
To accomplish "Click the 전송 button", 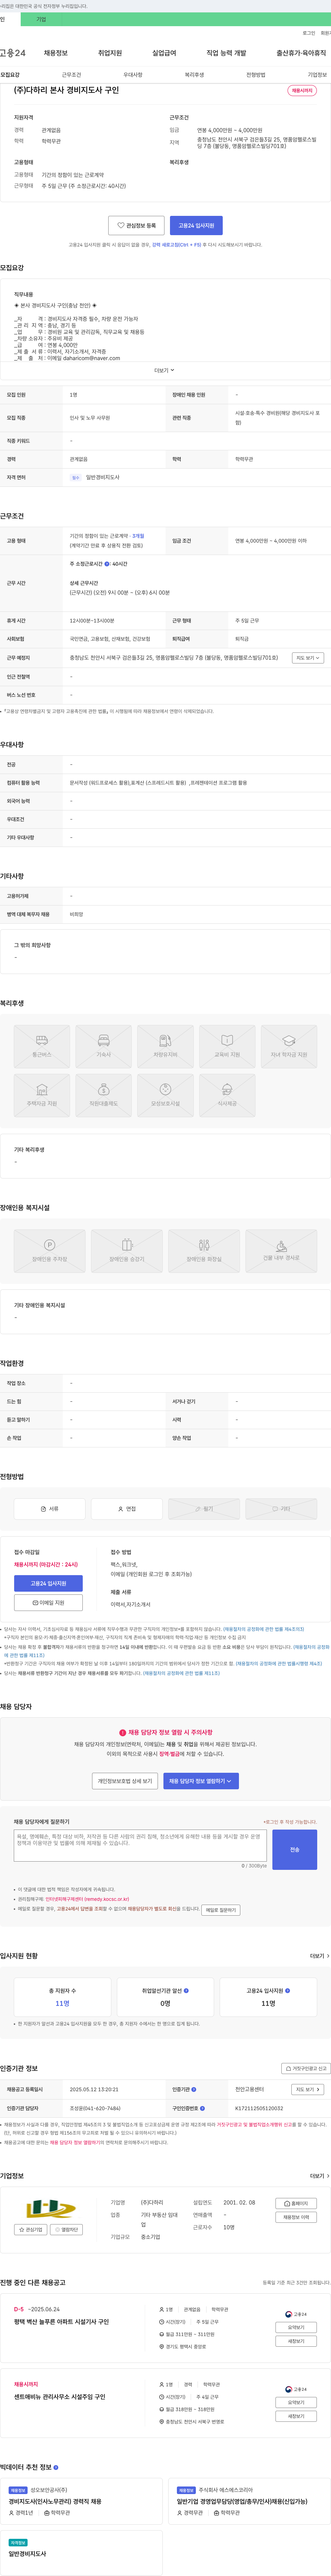I will pos(295,1850).
